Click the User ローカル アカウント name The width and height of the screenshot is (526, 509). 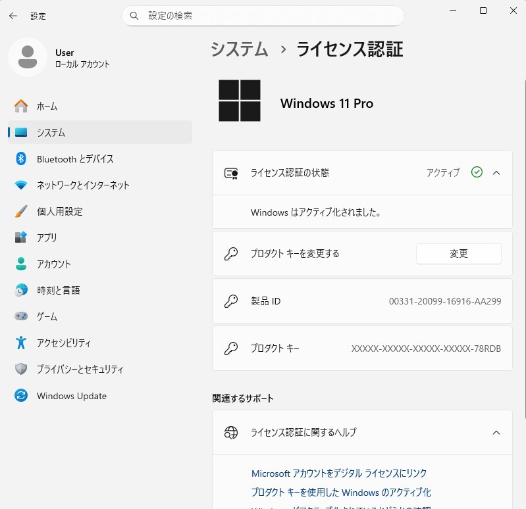point(82,59)
